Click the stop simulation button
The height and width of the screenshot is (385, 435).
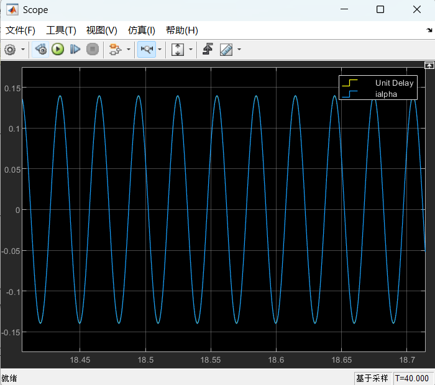click(93, 49)
